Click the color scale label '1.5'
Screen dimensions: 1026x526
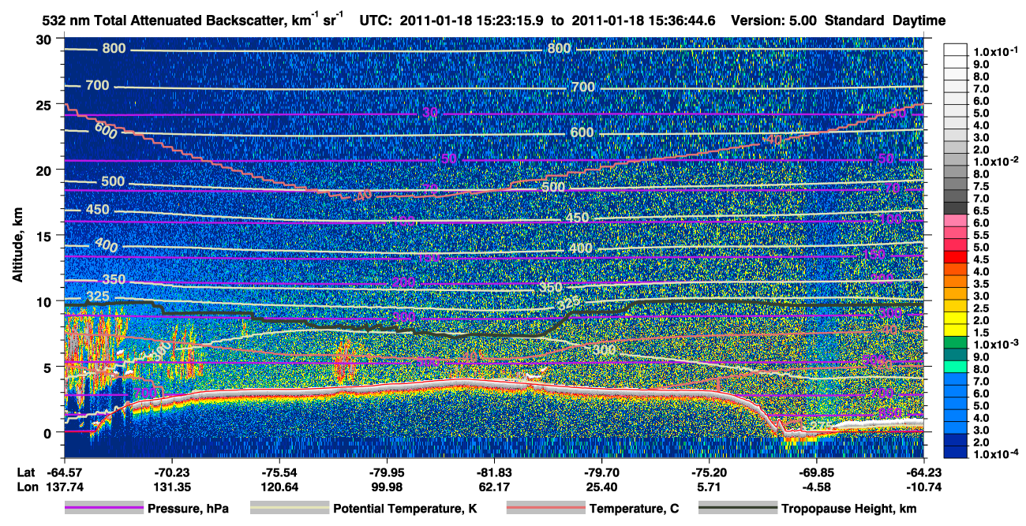980,333
